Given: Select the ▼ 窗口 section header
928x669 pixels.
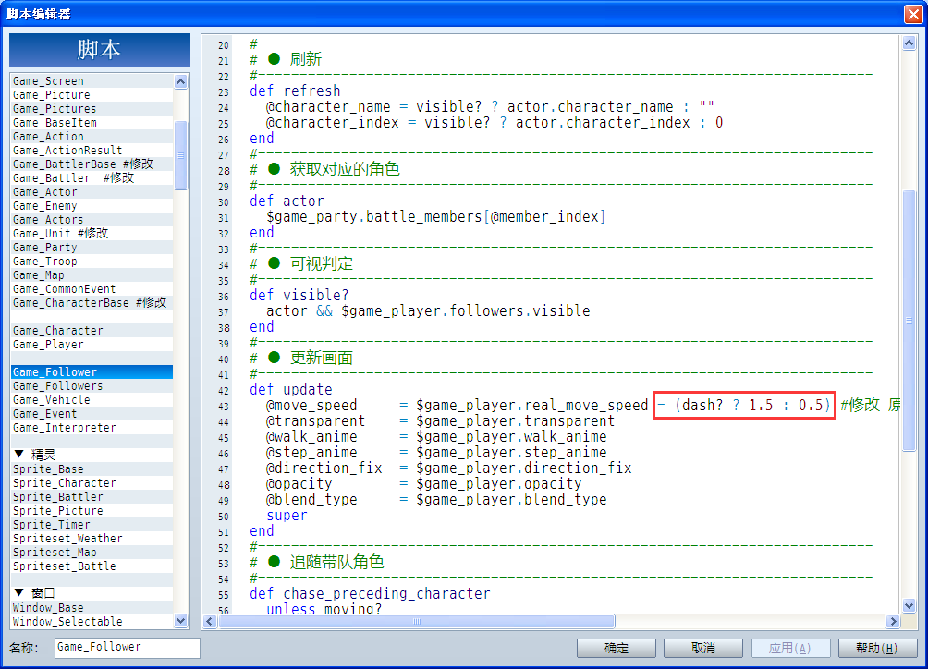Looking at the screenshot, I should point(92,592).
